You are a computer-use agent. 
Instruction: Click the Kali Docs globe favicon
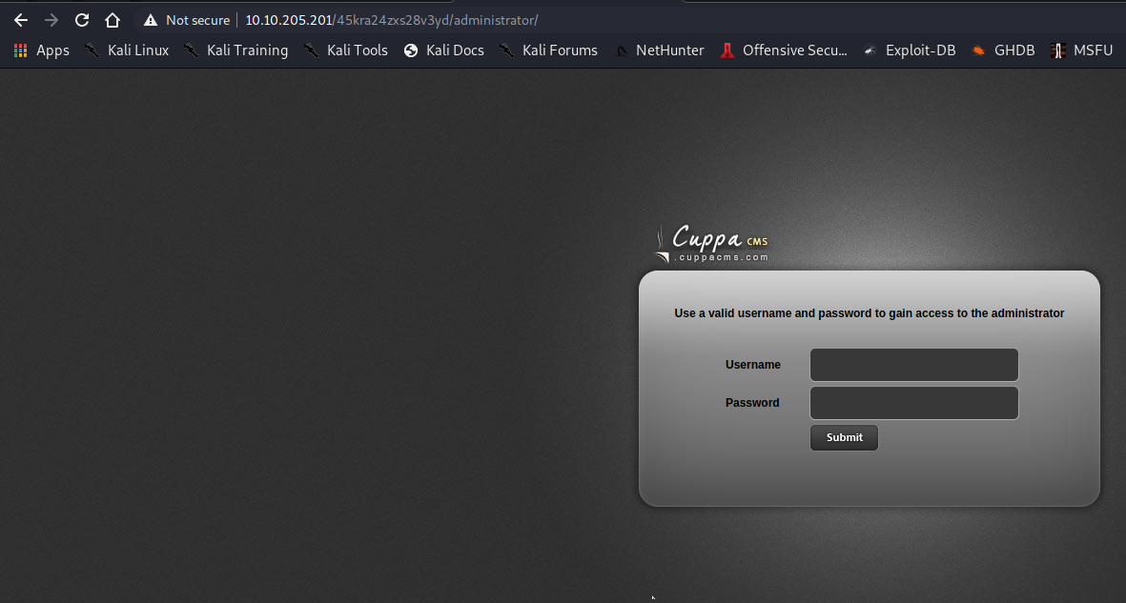(411, 50)
